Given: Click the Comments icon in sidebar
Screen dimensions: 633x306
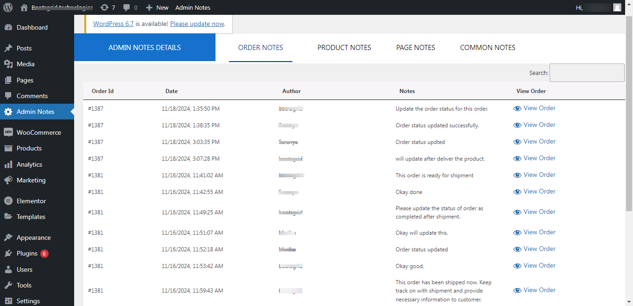Looking at the screenshot, I should pyautogui.click(x=8, y=96).
